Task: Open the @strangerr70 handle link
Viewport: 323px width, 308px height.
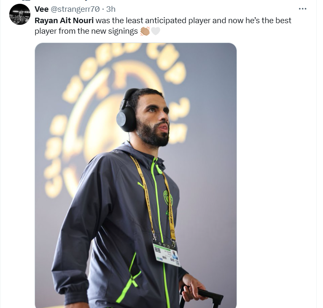Action: tap(75, 9)
